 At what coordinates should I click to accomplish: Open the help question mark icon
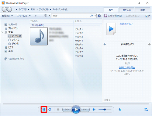99,16
